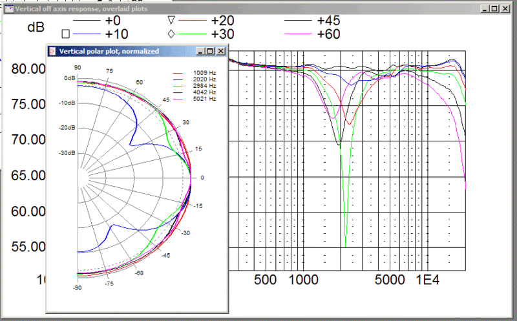This screenshot has height=321, width=517.
Task: Click the 0 degree polar angle label
Action: pyautogui.click(x=202, y=178)
